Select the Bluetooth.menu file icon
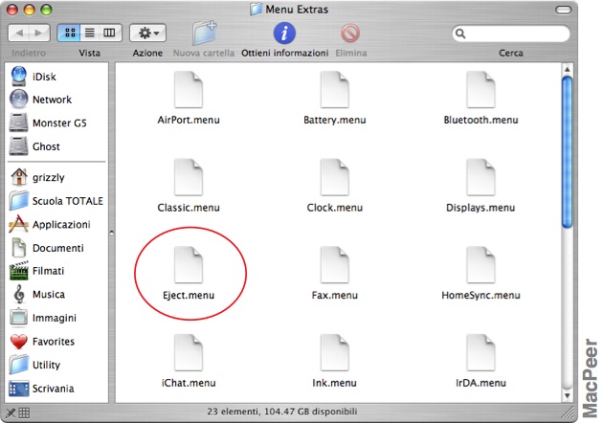The image size is (602, 423). (x=480, y=90)
